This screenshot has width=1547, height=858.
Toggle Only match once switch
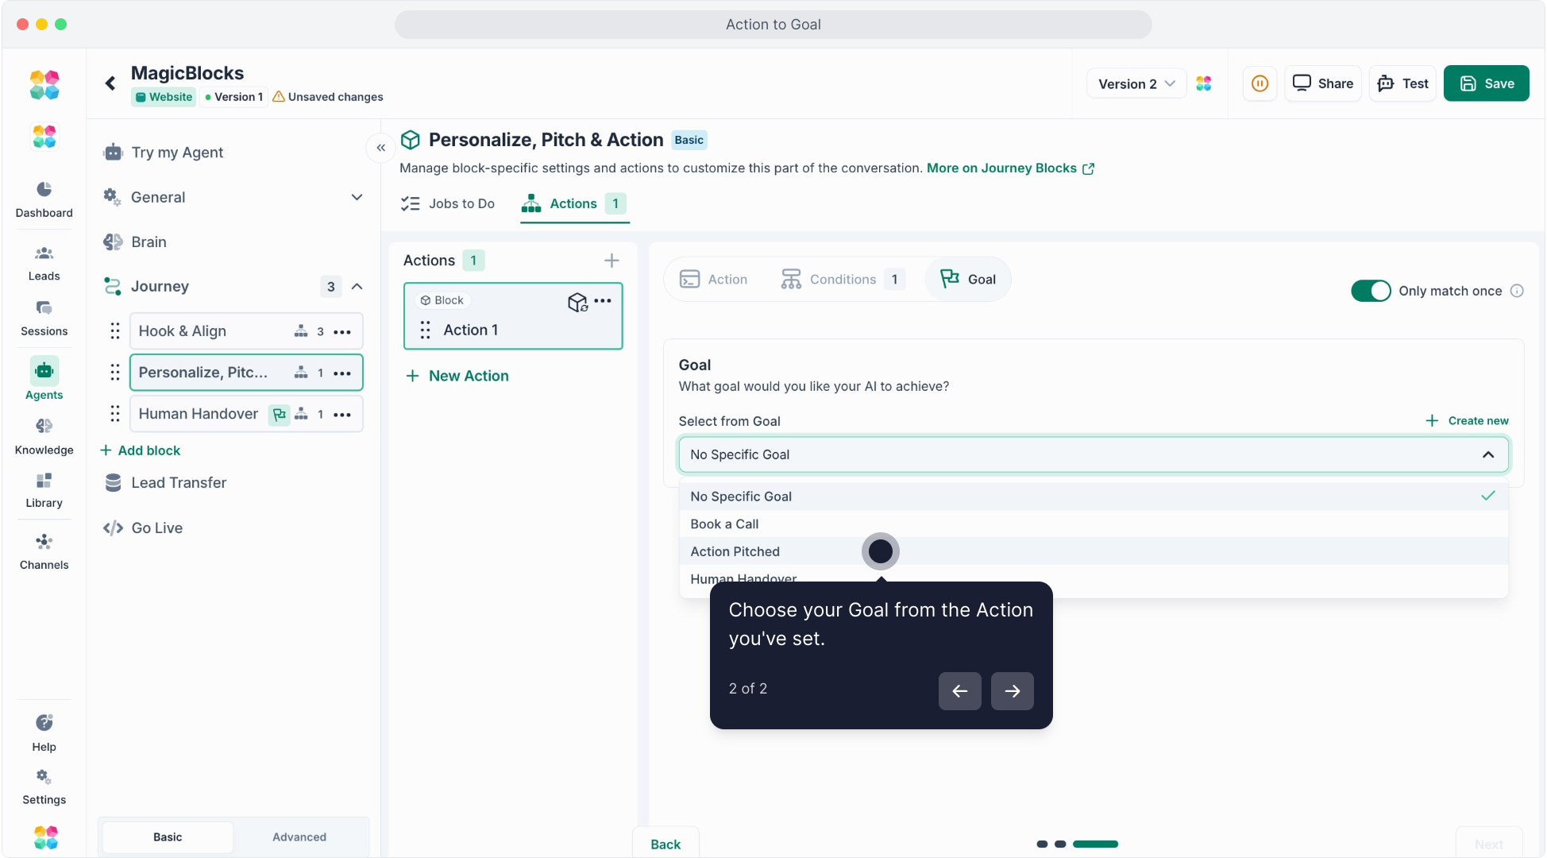pos(1371,291)
